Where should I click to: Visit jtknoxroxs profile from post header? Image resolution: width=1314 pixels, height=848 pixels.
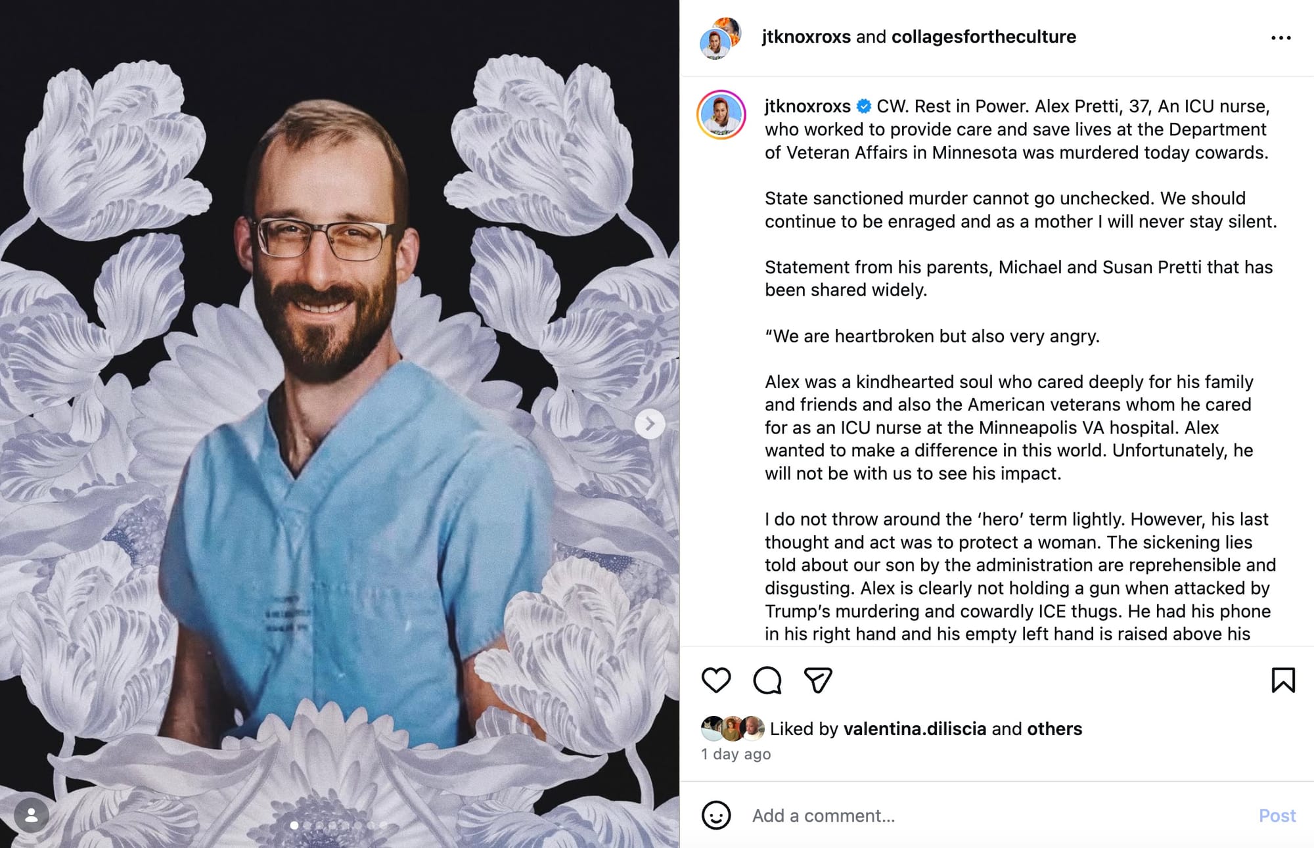[x=806, y=37]
